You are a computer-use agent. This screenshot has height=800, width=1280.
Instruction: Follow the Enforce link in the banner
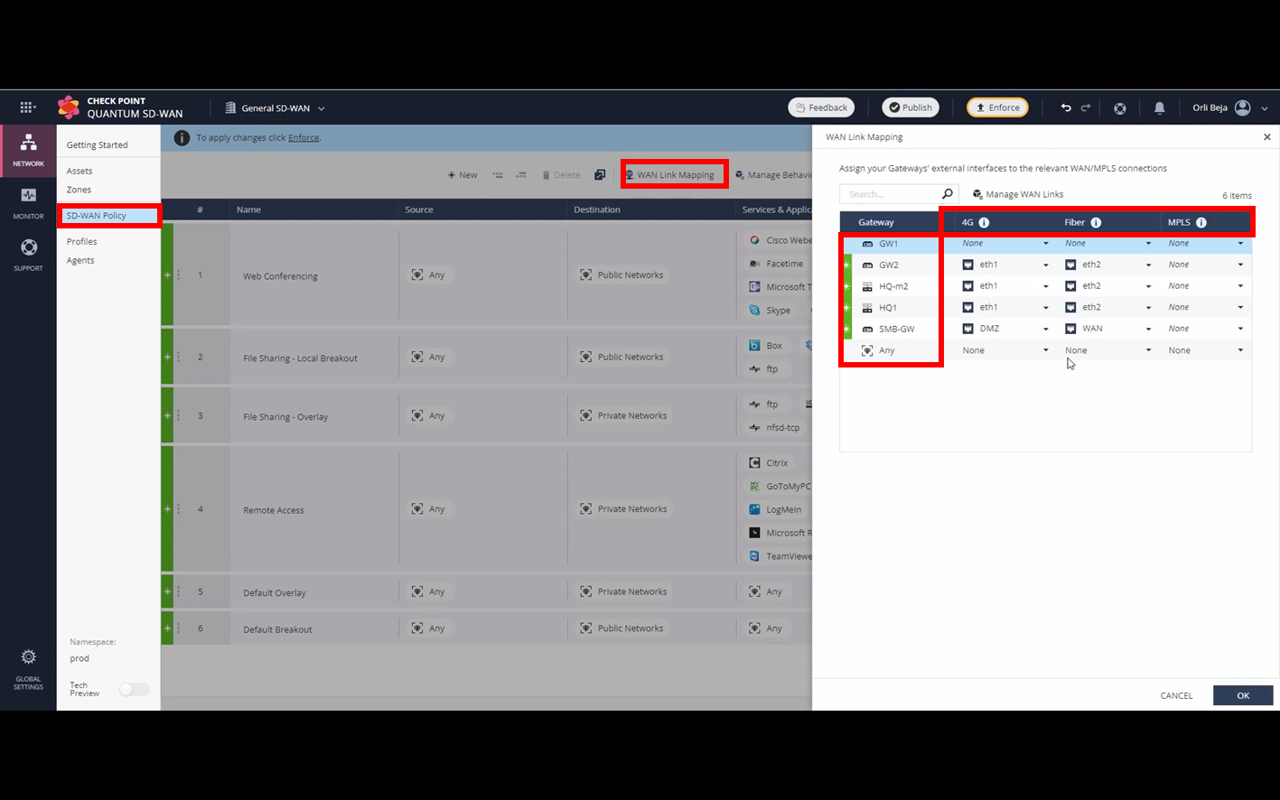point(304,138)
